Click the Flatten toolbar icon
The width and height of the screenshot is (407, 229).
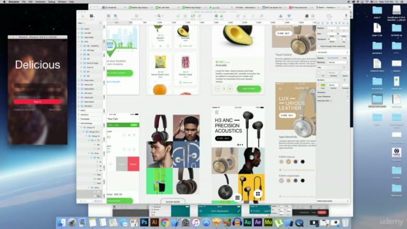click(200, 17)
